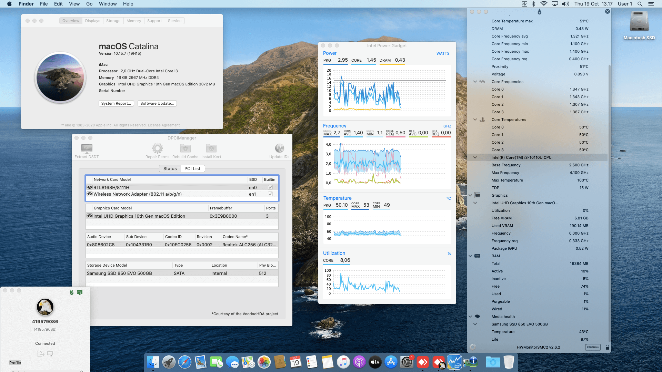Open Launchpad rocket in the Dock

pos(169,362)
